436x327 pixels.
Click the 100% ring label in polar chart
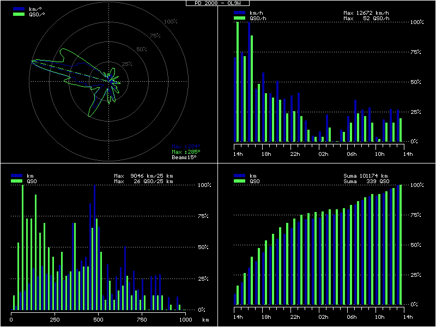(x=171, y=21)
